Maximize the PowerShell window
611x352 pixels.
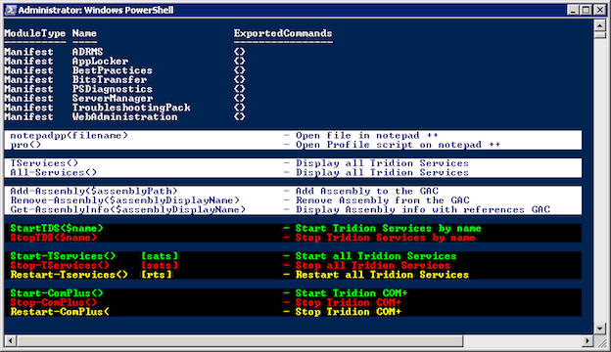coord(586,10)
